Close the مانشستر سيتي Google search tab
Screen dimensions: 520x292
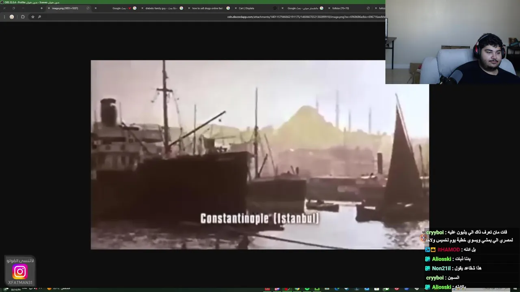click(x=282, y=8)
